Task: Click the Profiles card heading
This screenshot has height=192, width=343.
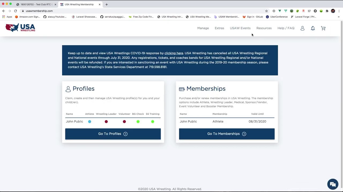Action: tap(83, 89)
